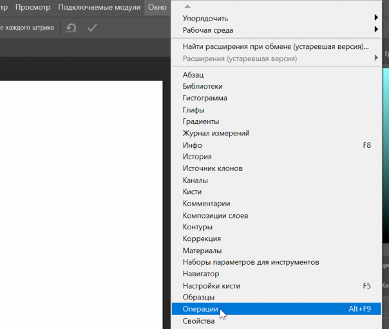Open the Абзац panel
The height and width of the screenshot is (329, 389).
(x=276, y=75)
